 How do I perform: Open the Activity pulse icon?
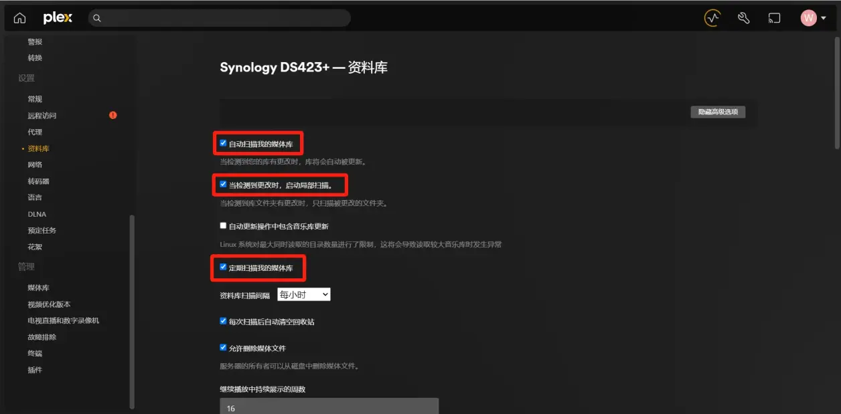point(712,18)
